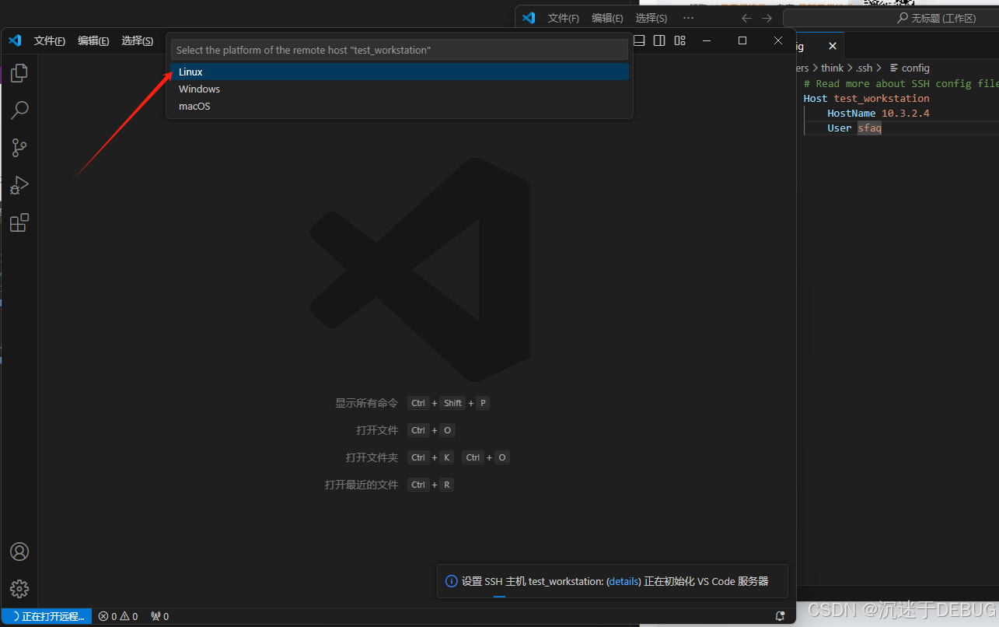The width and height of the screenshot is (999, 627).
Task: Open the 选择(S) menu in the back window
Action: 651,18
